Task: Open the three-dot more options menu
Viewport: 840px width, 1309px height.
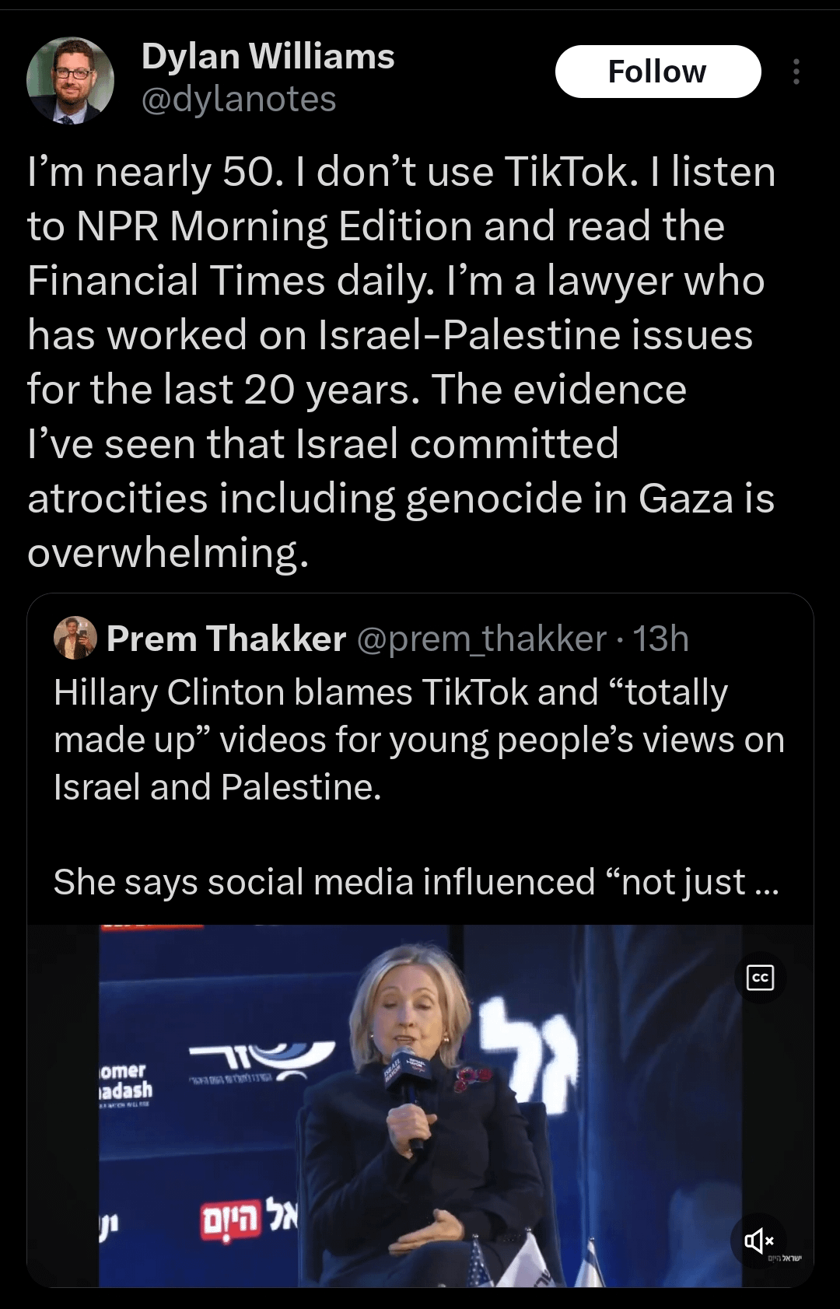Action: coord(796,72)
